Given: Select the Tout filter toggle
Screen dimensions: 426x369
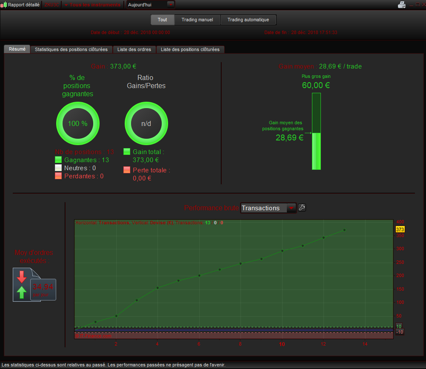Looking at the screenshot, I should pos(162,20).
